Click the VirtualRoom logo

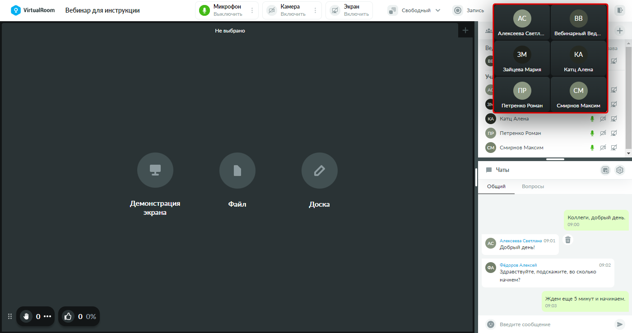33,10
